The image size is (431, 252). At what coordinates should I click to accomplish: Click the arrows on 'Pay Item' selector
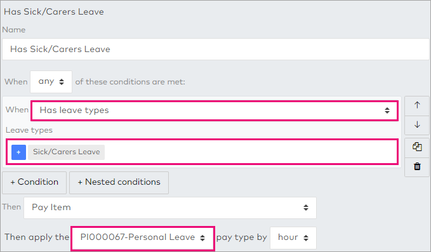tap(306, 208)
